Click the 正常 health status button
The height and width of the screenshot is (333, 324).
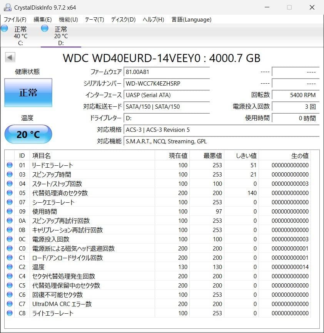tap(28, 92)
